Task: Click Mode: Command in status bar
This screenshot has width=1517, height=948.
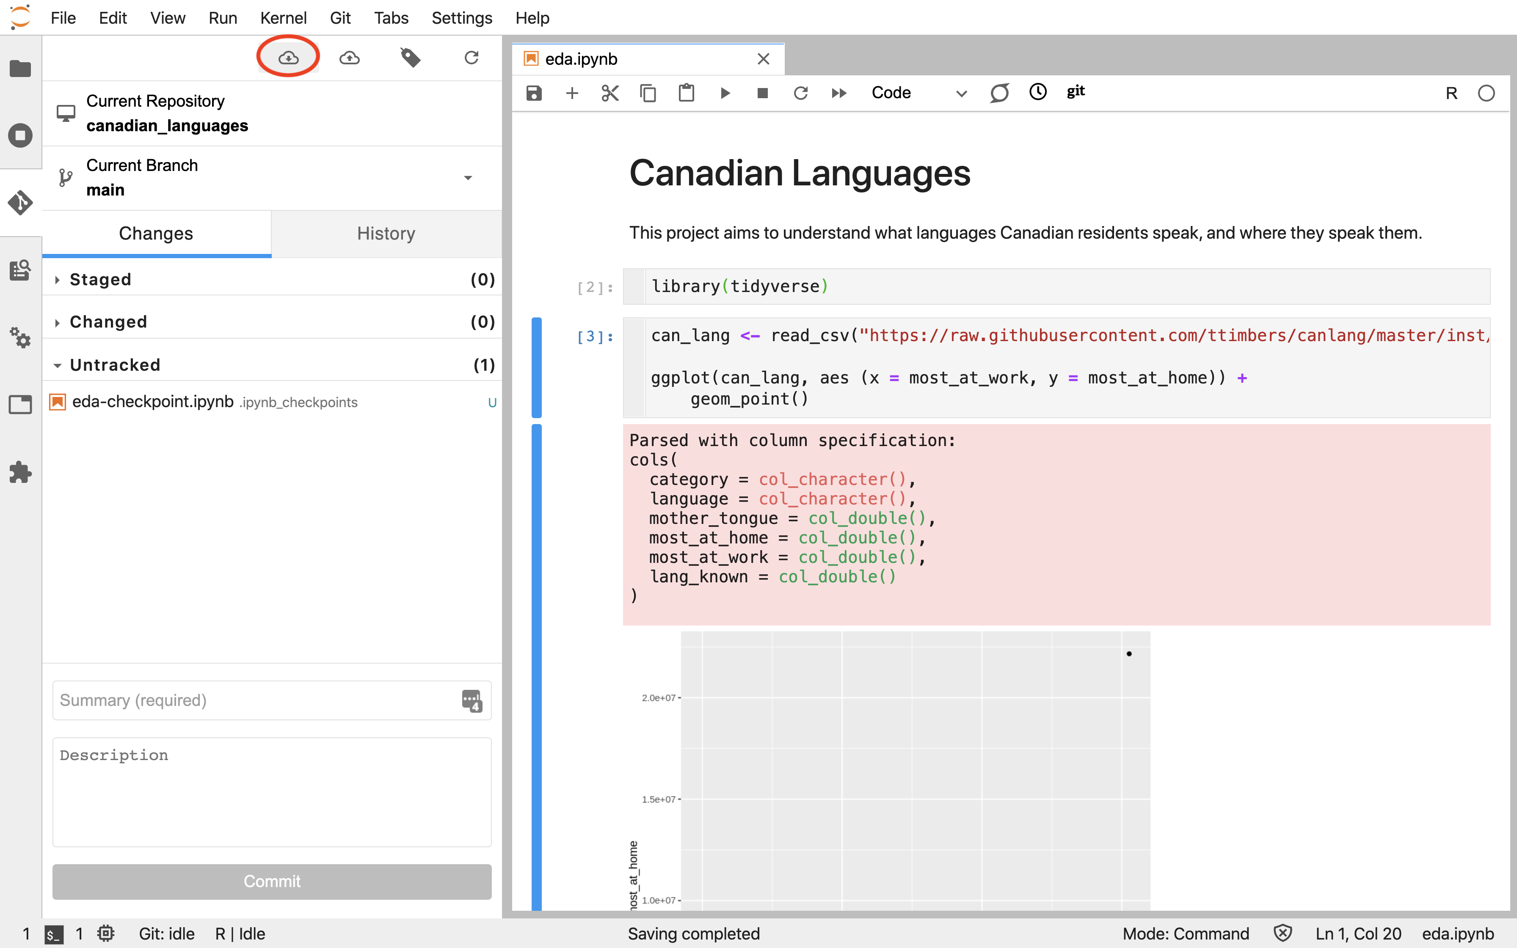Action: point(1186,934)
